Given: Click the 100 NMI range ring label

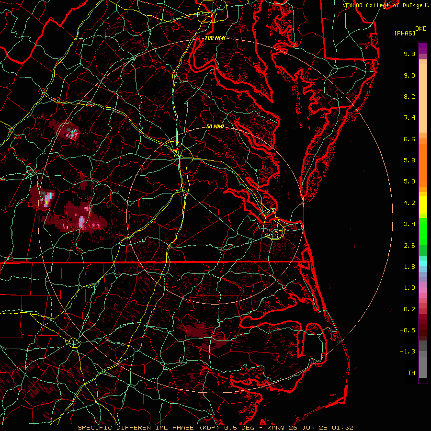Looking at the screenshot, I should (215, 38).
